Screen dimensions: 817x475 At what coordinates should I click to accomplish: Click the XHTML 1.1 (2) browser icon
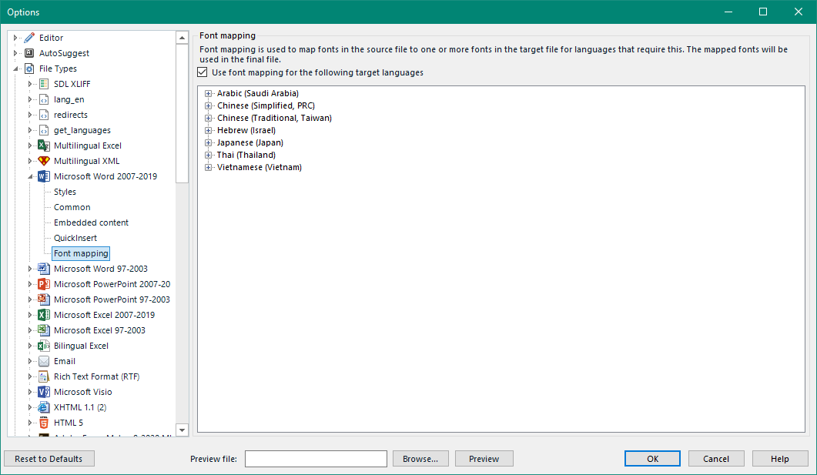click(45, 407)
